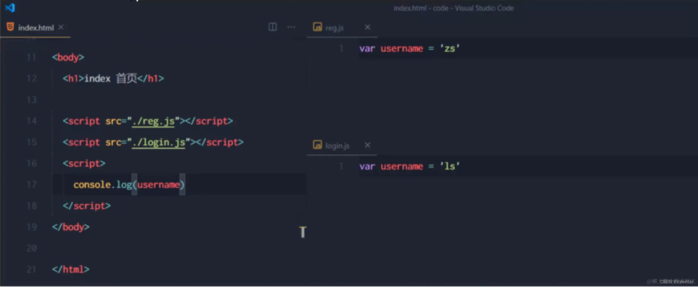The width and height of the screenshot is (698, 287).
Task: Follow the ./login.js script source link
Action: click(158, 142)
